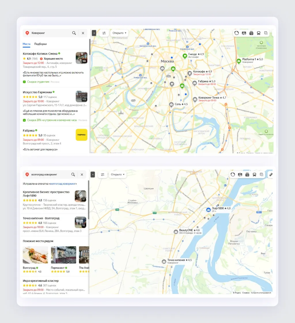Click the 307 оценок rating count for Икра
Screen dimensions: 295x323
click(50, 286)
